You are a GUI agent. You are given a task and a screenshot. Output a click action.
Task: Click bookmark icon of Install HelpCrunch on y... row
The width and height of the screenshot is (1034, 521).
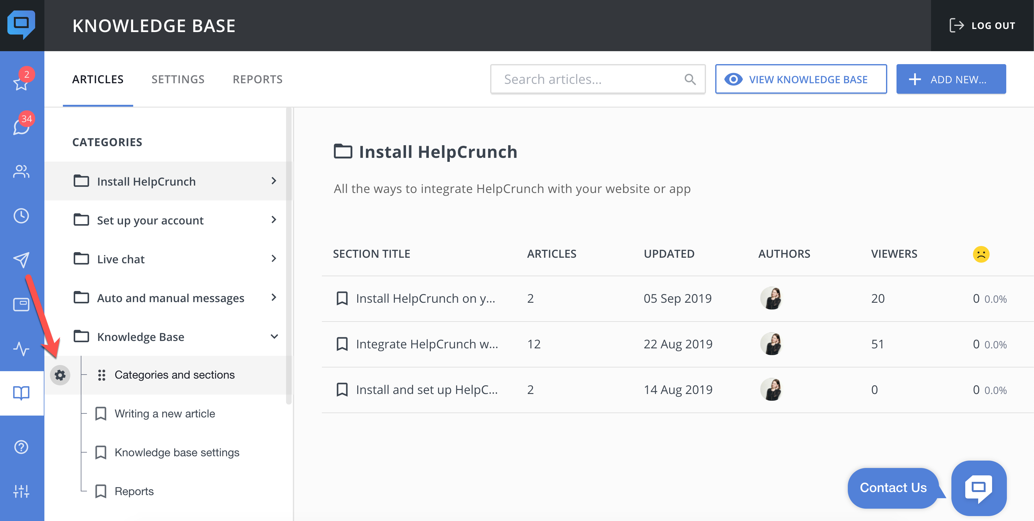point(342,298)
